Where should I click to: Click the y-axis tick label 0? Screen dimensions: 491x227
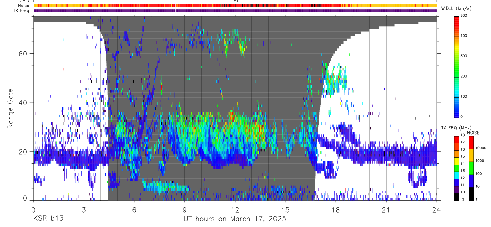tap(25, 198)
